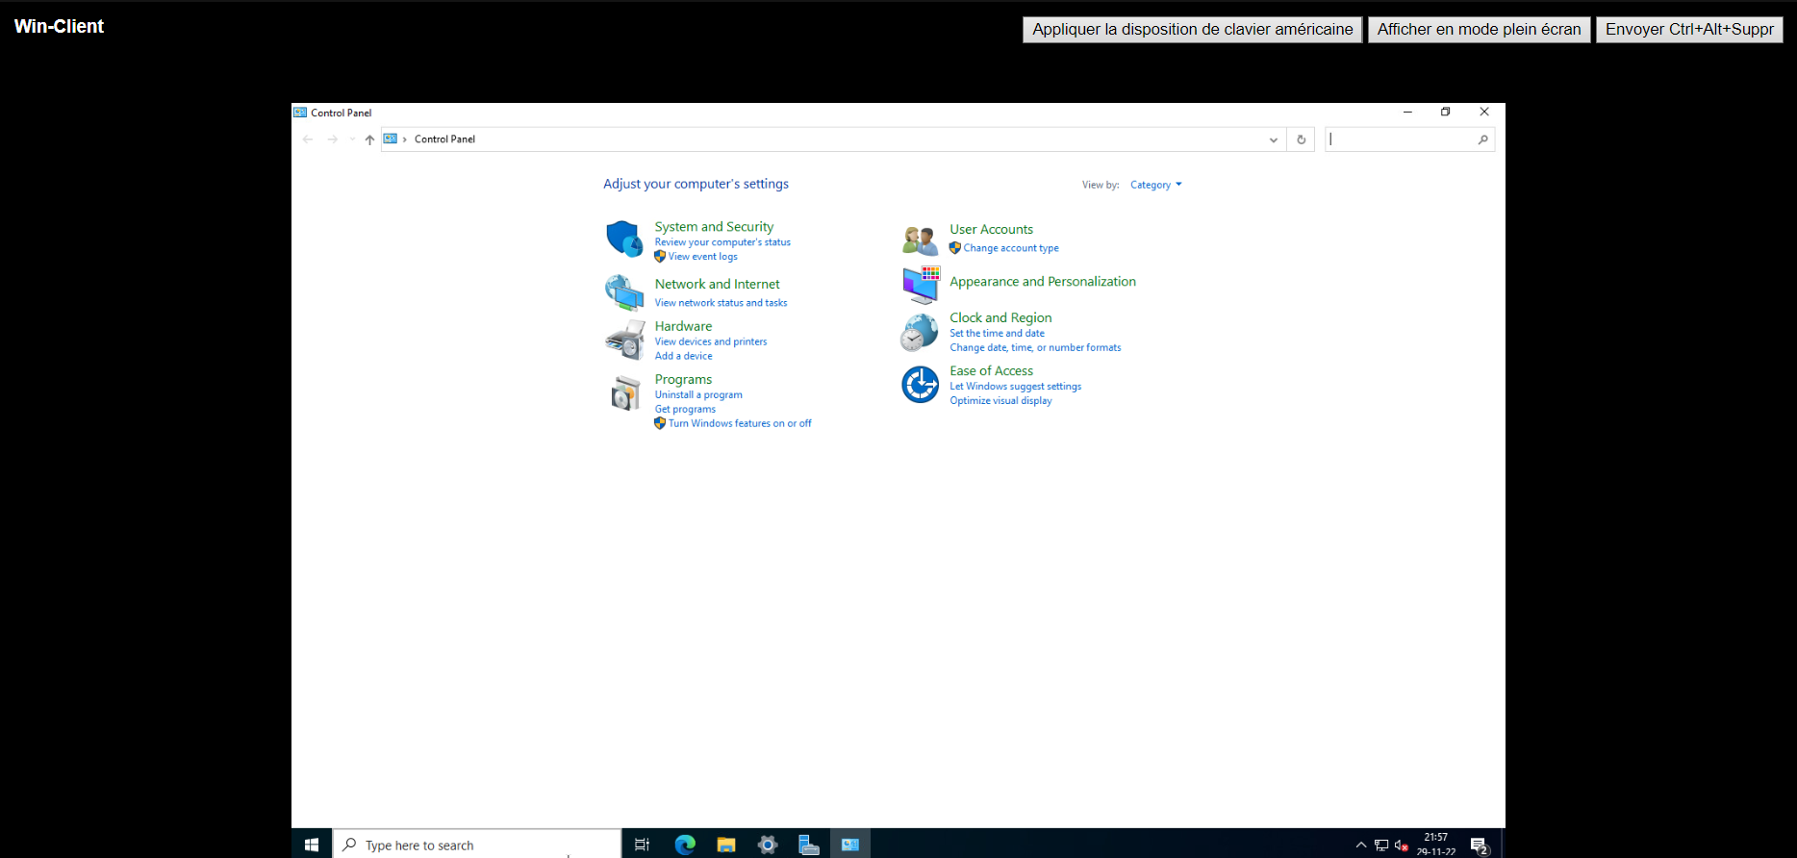Click View network status and tasks
Viewport: 1797px width, 858px height.
(721, 303)
